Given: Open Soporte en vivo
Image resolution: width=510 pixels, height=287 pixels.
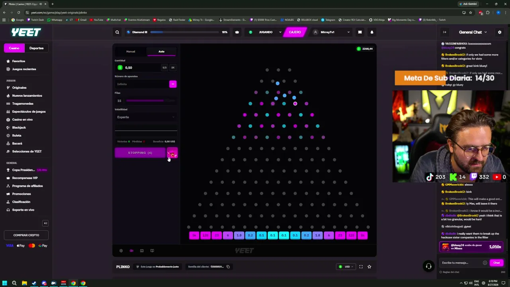Looking at the screenshot, I should click(x=23, y=210).
